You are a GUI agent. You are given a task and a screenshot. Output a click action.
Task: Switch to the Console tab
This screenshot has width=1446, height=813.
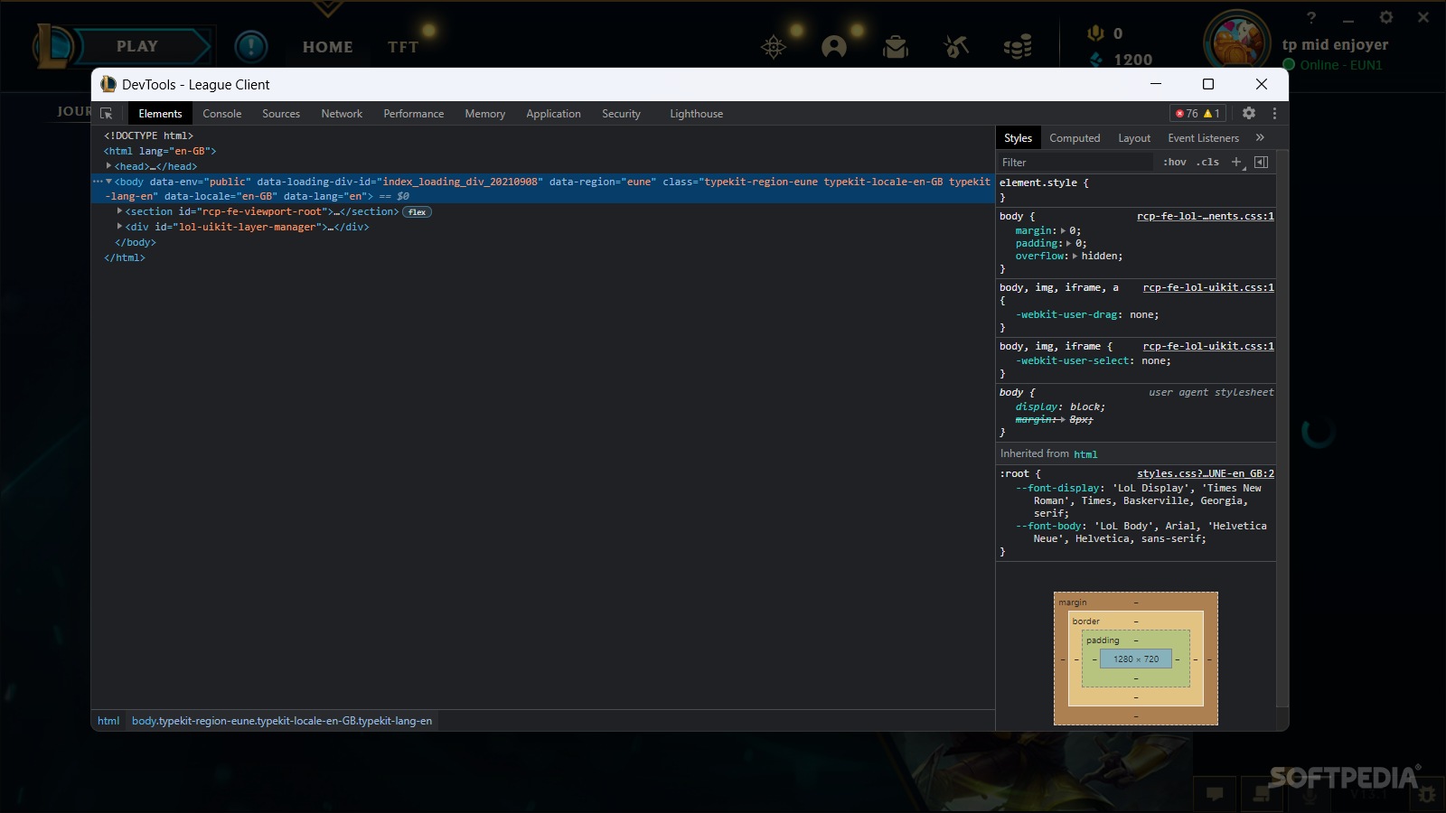click(221, 114)
